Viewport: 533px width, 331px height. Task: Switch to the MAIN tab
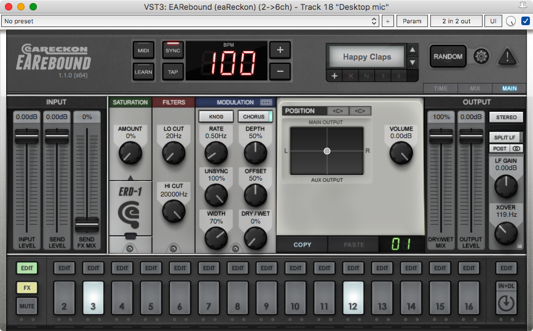509,88
